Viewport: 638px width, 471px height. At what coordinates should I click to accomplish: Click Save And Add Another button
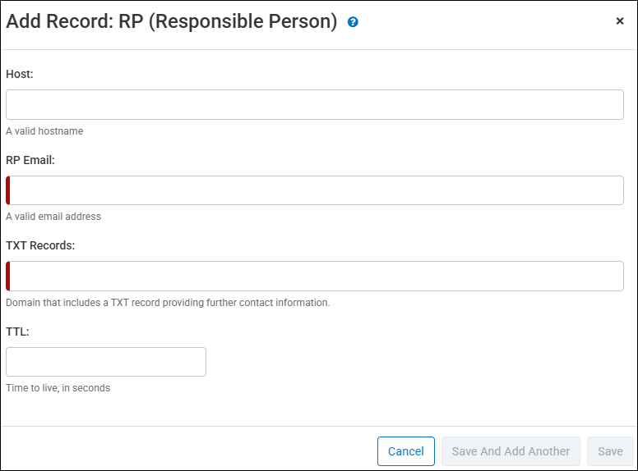click(x=511, y=451)
